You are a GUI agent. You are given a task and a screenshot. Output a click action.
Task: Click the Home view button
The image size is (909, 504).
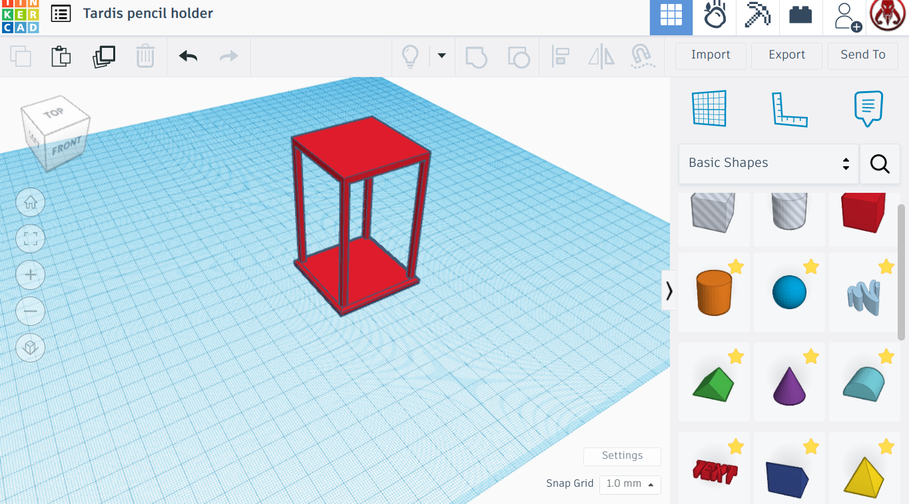[x=31, y=203]
